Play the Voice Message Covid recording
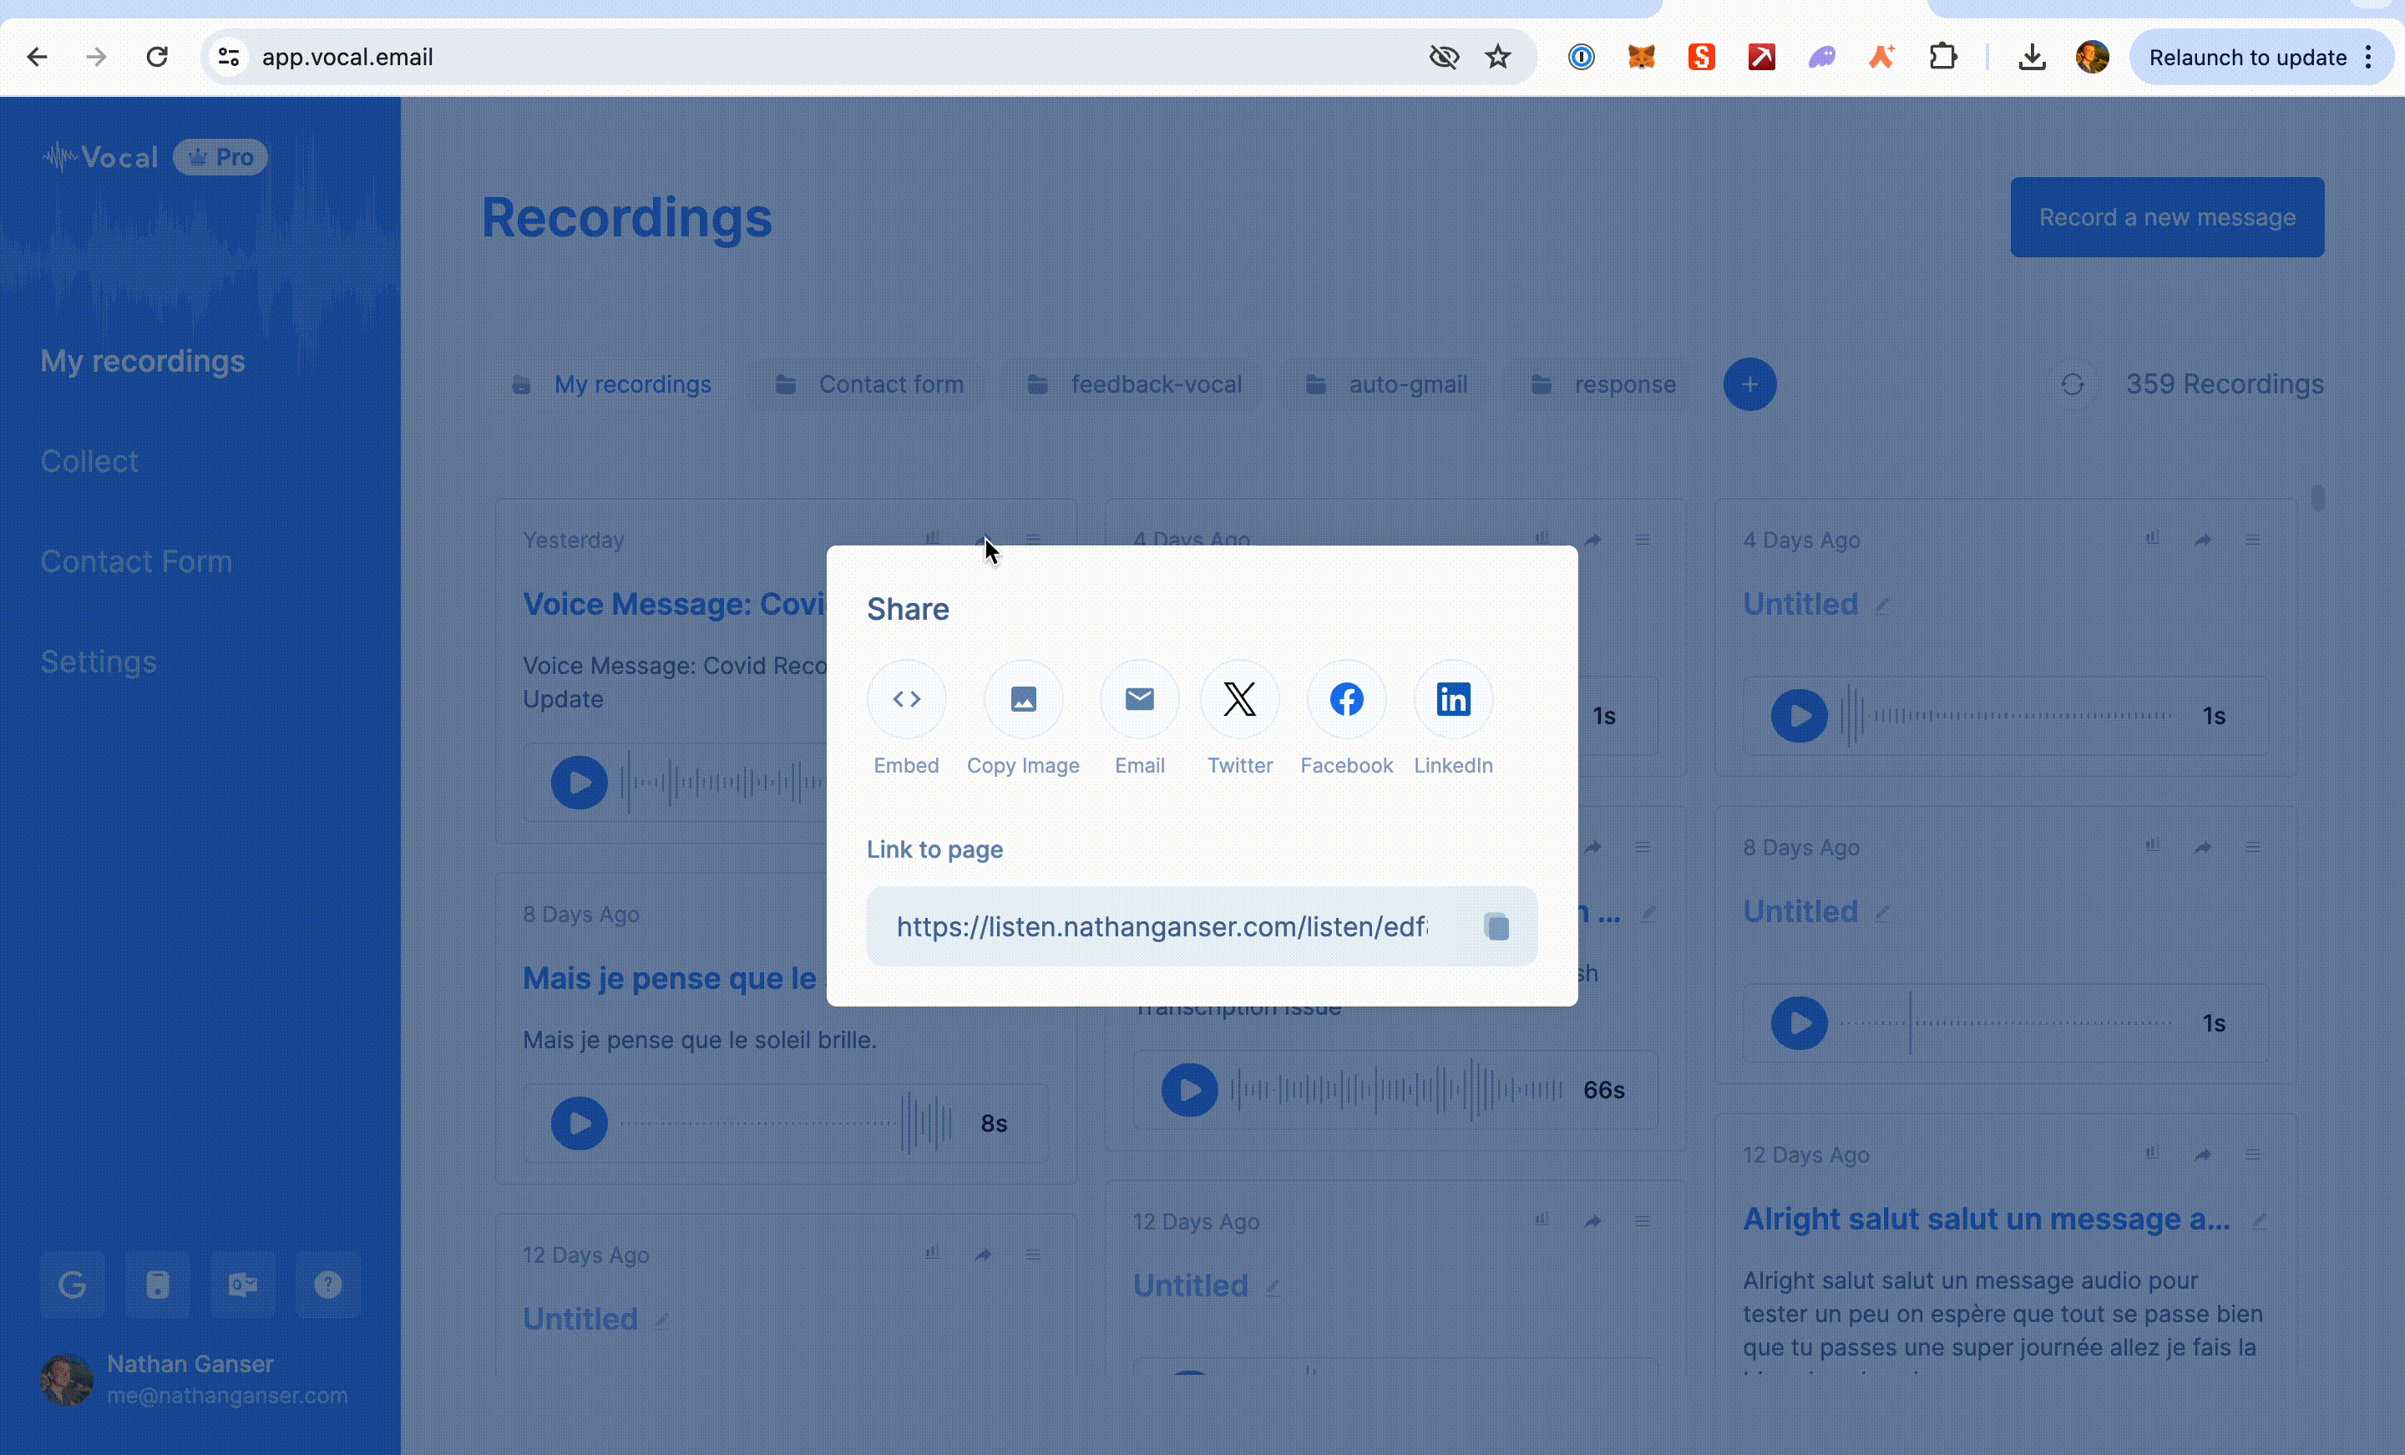The width and height of the screenshot is (2405, 1455). 579,783
